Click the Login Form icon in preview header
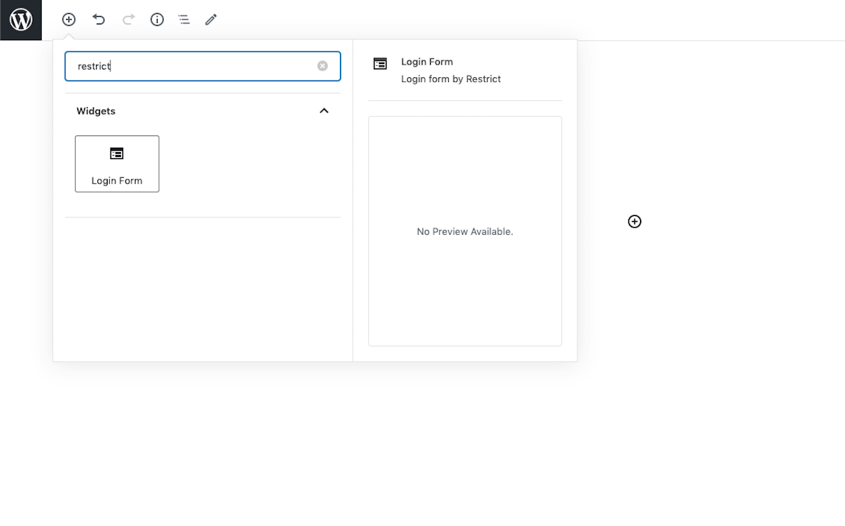The width and height of the screenshot is (845, 526). (x=380, y=64)
